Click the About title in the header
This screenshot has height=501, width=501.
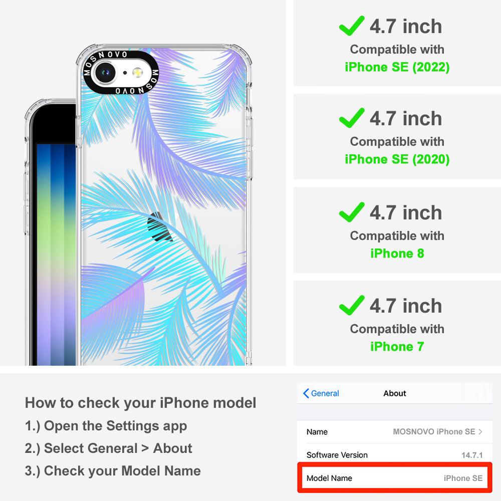pos(395,393)
